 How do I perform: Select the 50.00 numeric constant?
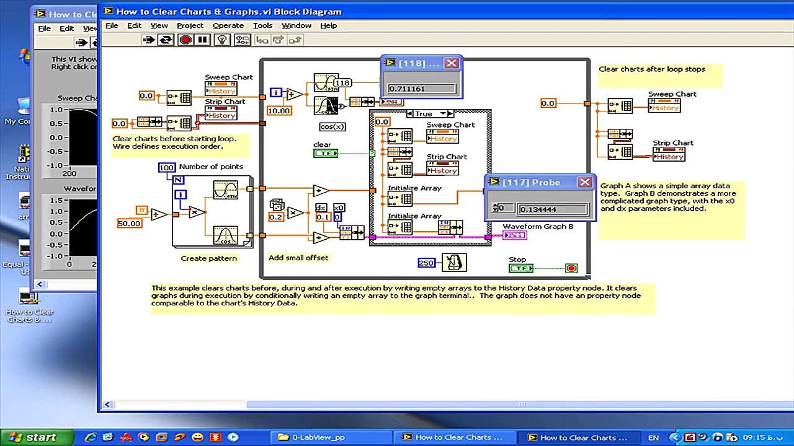click(x=129, y=223)
